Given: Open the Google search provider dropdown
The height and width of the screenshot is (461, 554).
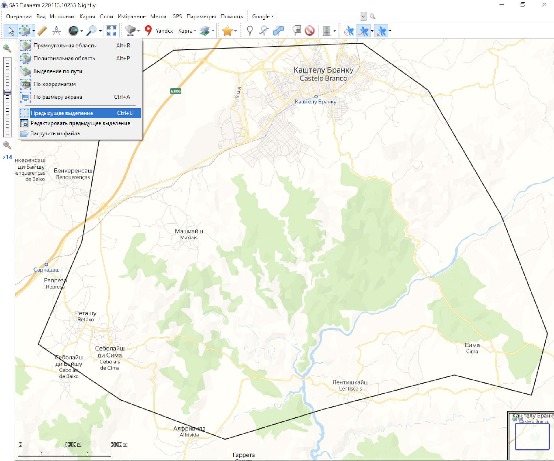Looking at the screenshot, I should [x=263, y=16].
